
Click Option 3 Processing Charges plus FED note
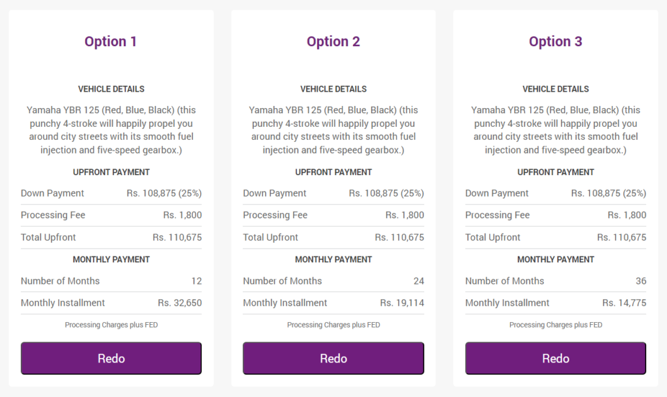pos(556,325)
